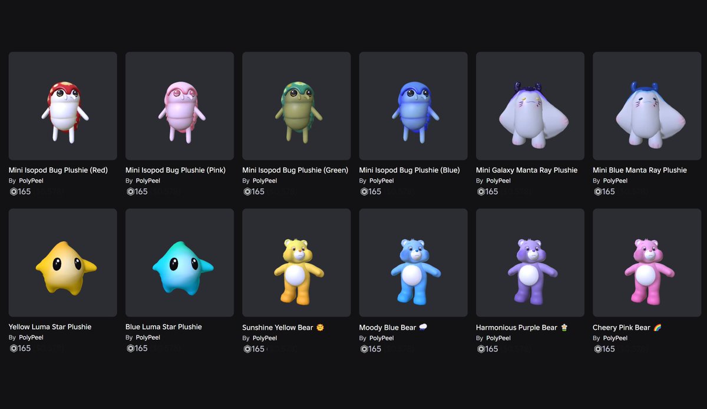Image resolution: width=707 pixels, height=409 pixels.
Task: Open PolyPeel creator under green Isopod Plushie
Action: (265, 181)
